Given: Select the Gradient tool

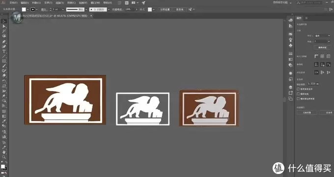Looking at the screenshot, I should pyautogui.click(x=4, y=116).
